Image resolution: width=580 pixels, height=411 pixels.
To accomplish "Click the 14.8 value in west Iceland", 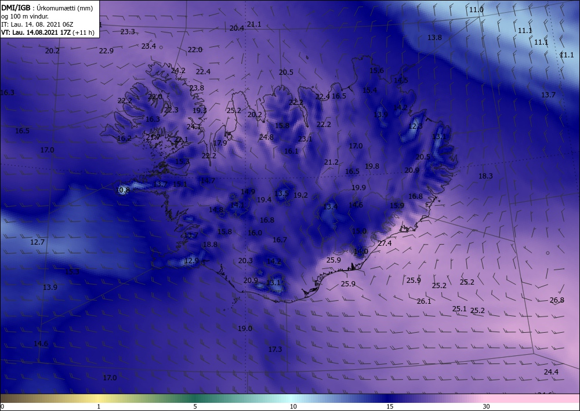I will pyautogui.click(x=216, y=210).
